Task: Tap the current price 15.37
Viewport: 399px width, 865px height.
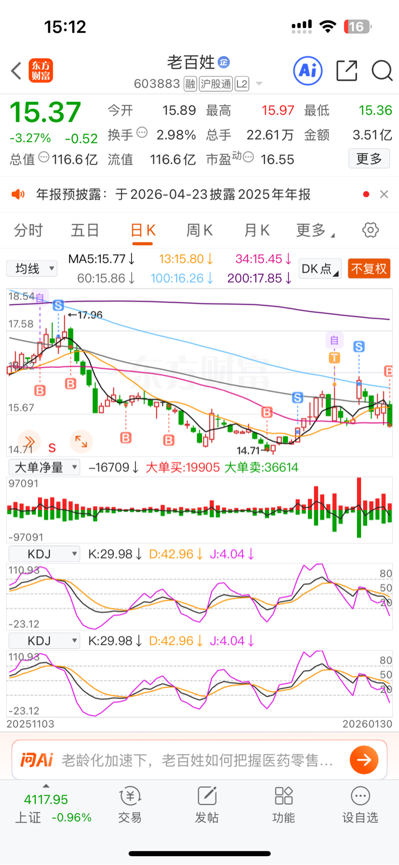Action: click(x=46, y=112)
